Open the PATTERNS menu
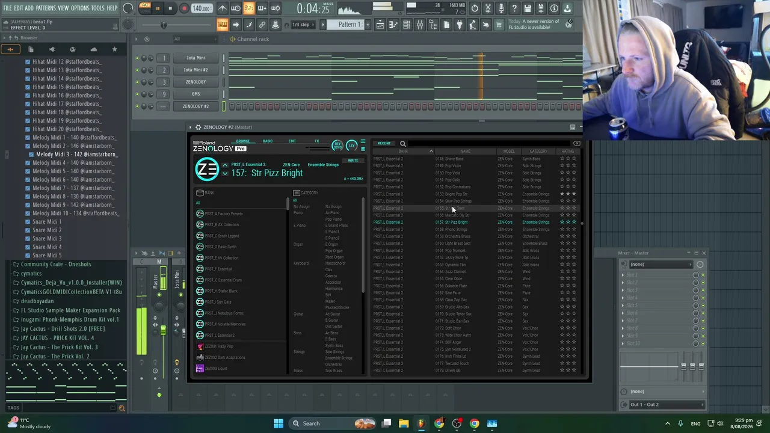This screenshot has height=433, width=770. click(46, 8)
